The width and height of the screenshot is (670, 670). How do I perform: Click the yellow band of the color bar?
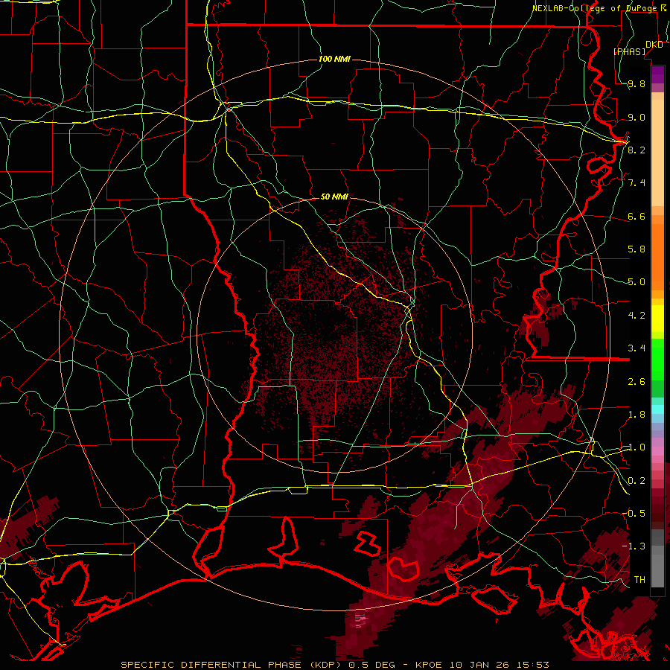(x=657, y=319)
